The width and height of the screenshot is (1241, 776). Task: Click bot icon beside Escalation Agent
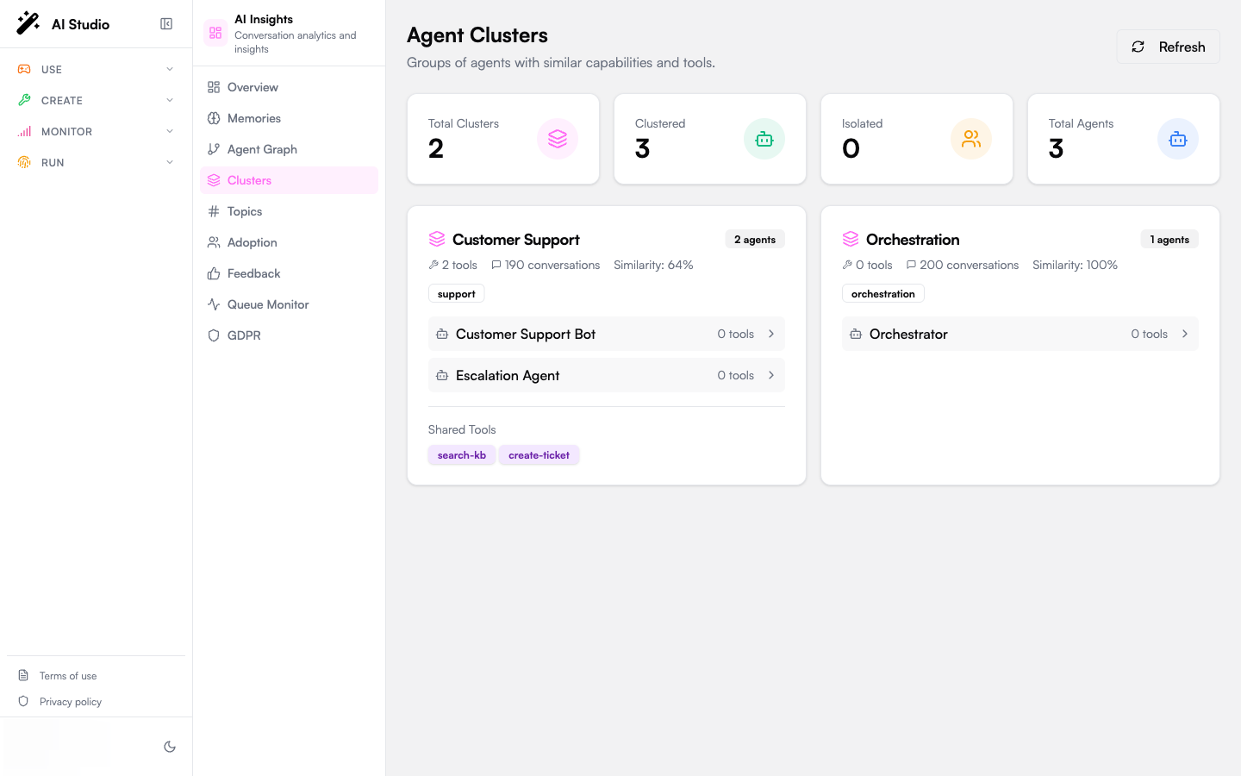coord(442,375)
